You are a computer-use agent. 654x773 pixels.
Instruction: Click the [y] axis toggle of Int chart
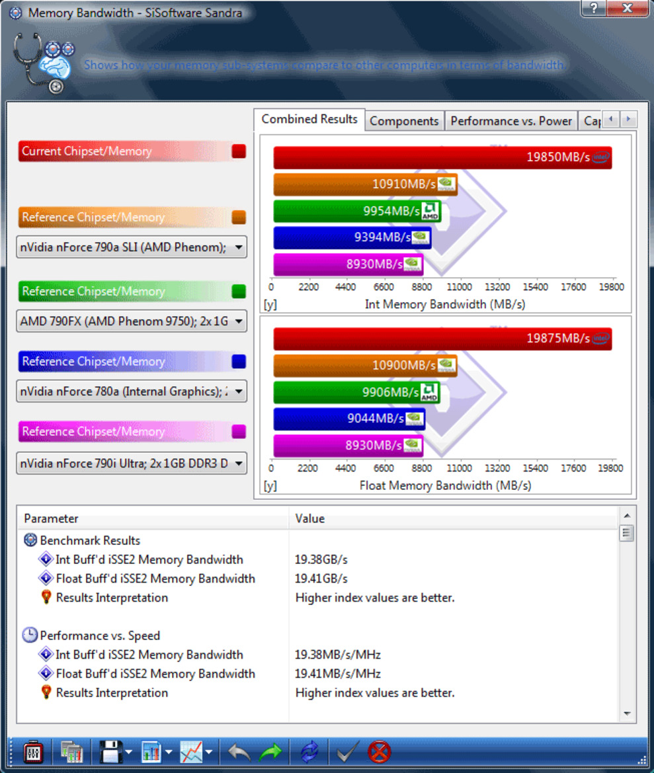(270, 304)
